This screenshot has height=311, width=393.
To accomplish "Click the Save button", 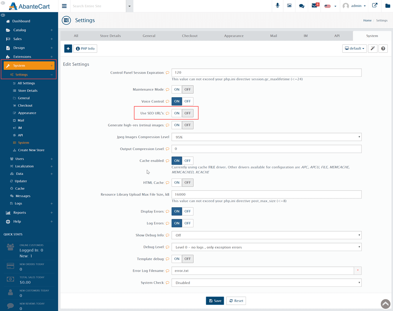I will (x=215, y=301).
